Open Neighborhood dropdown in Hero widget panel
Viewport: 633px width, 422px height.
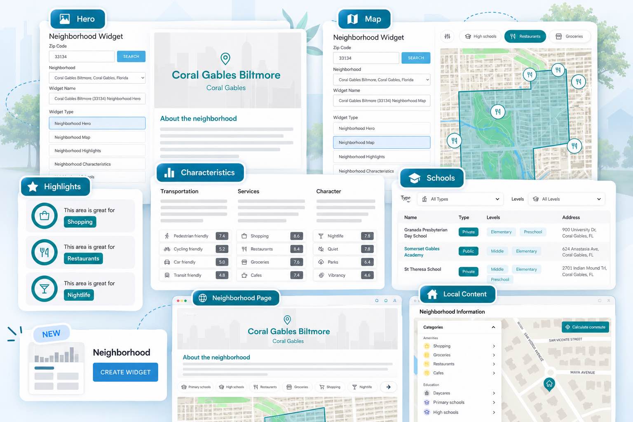(97, 78)
